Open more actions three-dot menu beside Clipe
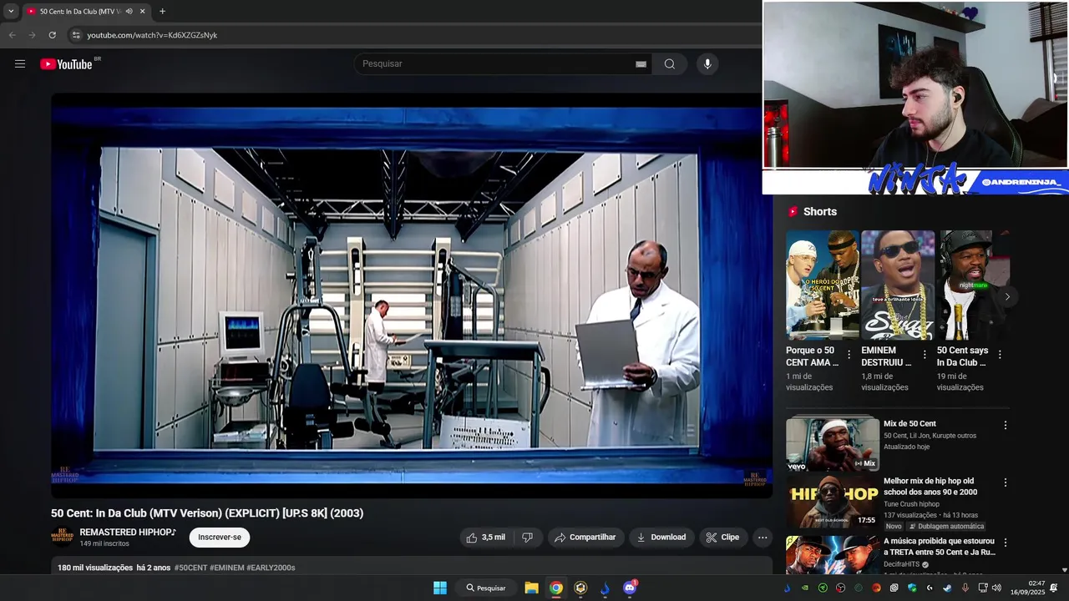 tap(762, 538)
